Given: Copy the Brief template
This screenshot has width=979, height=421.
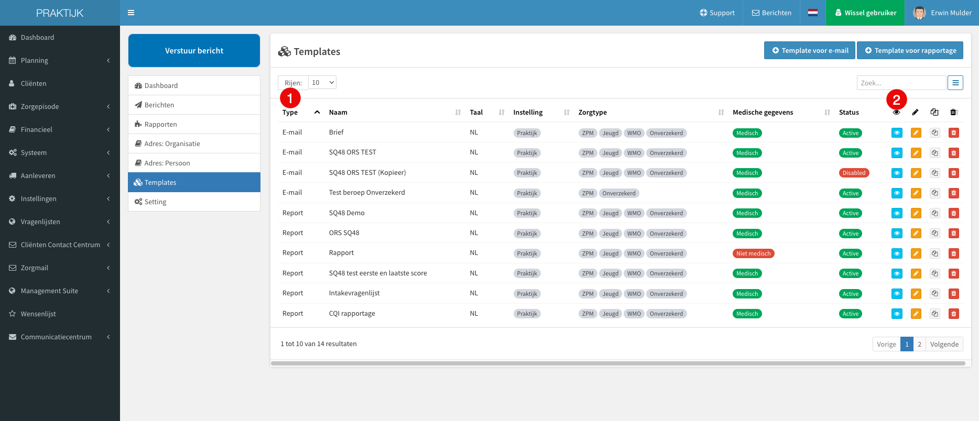Looking at the screenshot, I should point(935,133).
